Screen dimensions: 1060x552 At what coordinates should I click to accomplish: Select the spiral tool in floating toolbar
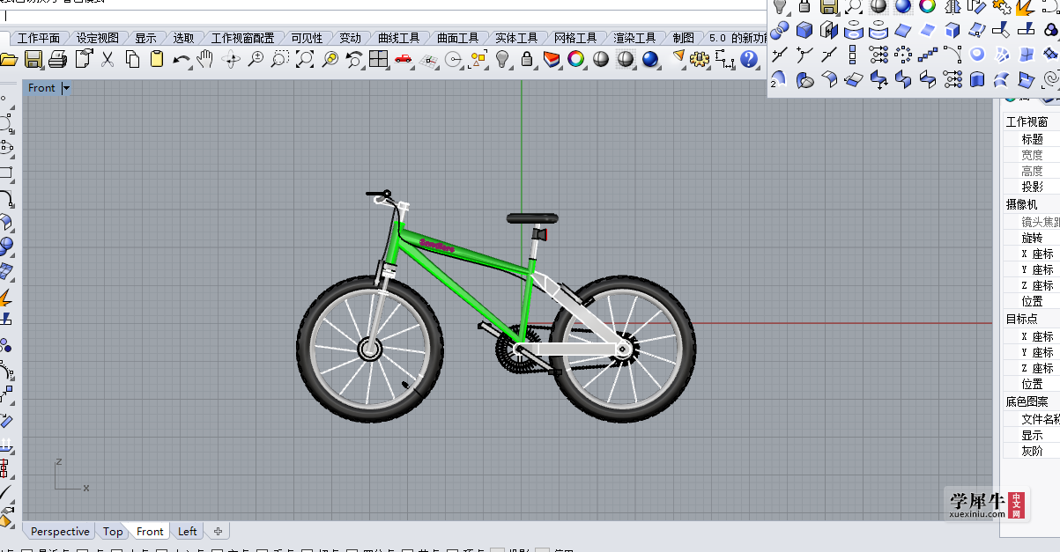[1051, 80]
